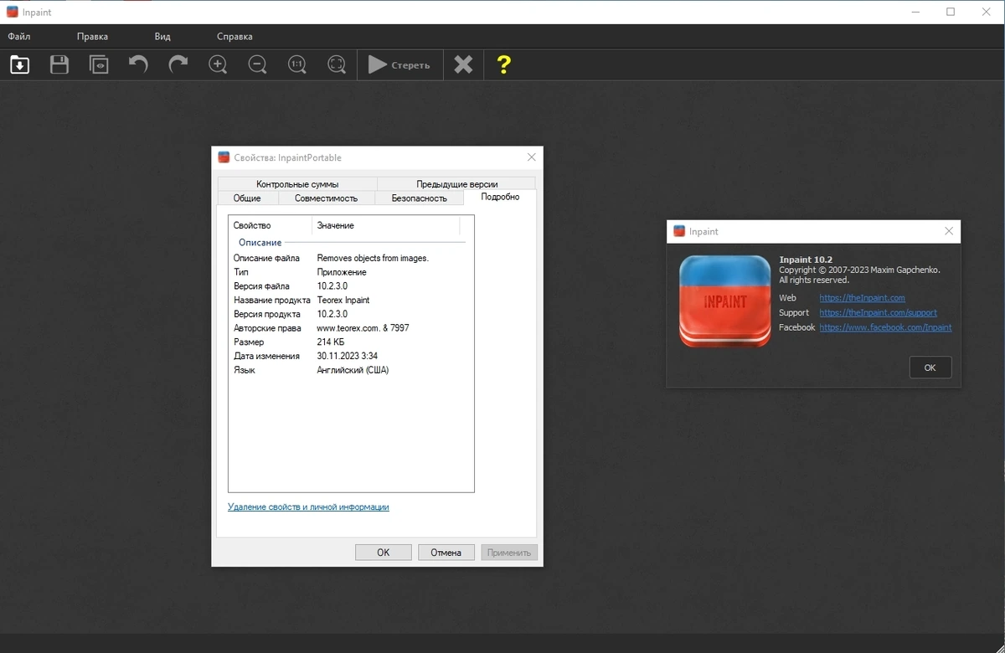This screenshot has height=653, width=1005.
Task: Maximize the main Inpaint window
Action: (x=951, y=12)
